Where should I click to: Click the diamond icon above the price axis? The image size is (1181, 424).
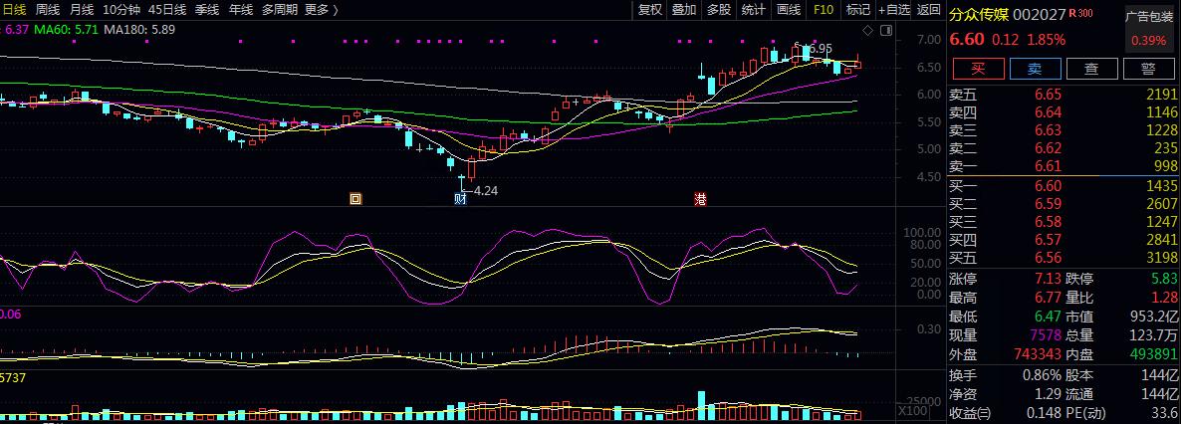pyautogui.click(x=867, y=32)
